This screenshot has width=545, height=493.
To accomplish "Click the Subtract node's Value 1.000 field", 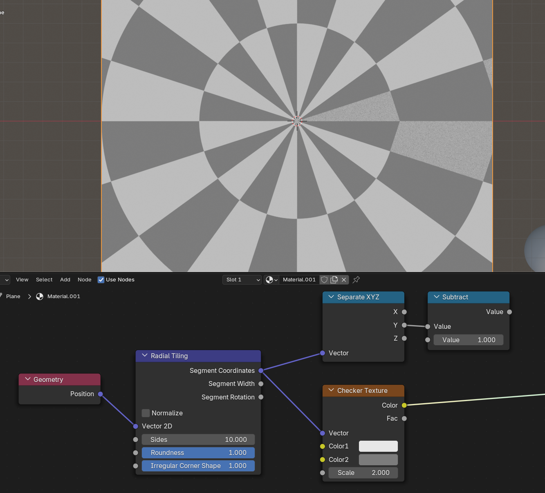I will 469,340.
